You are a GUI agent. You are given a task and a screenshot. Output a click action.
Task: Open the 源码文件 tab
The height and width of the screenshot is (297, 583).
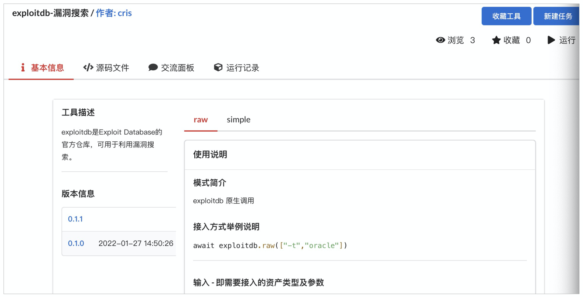tap(112, 68)
